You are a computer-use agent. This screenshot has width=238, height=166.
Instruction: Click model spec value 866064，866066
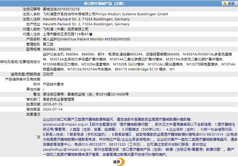click(x=57, y=49)
